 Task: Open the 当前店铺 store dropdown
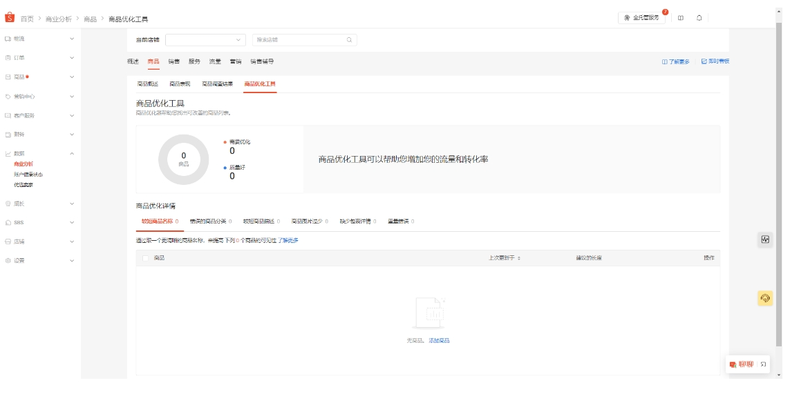tap(205, 40)
